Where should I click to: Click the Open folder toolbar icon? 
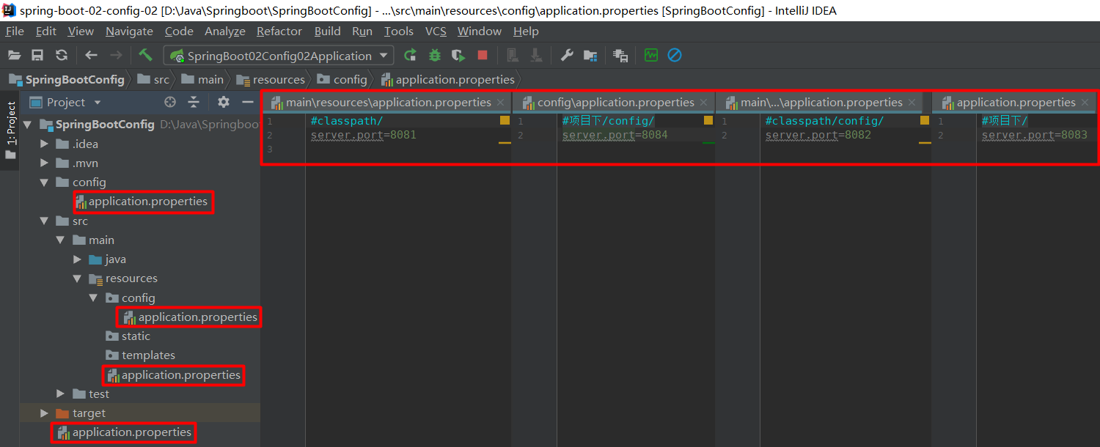[x=14, y=55]
